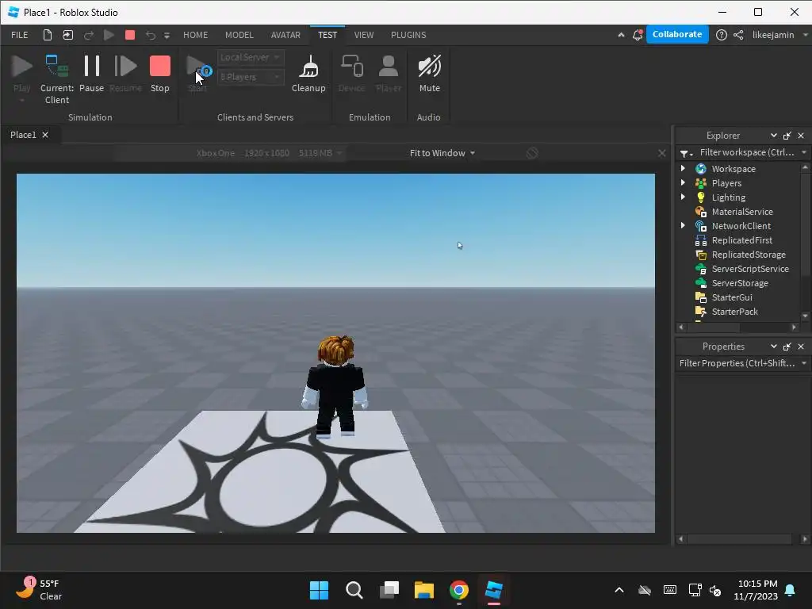Viewport: 812px width, 609px height.
Task: Expand the Lighting tree node
Action: click(x=683, y=197)
